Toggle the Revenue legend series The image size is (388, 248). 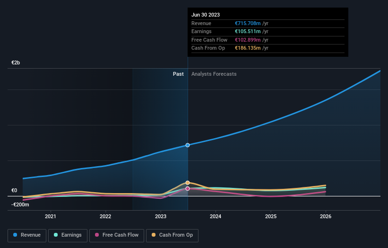[x=27, y=235]
